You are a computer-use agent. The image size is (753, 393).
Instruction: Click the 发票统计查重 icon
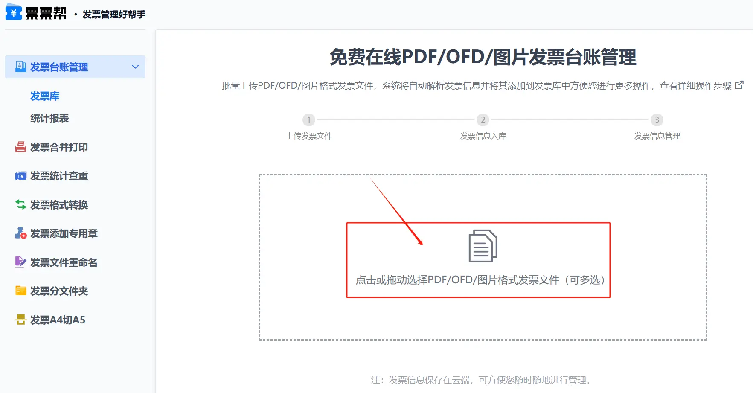click(x=20, y=176)
